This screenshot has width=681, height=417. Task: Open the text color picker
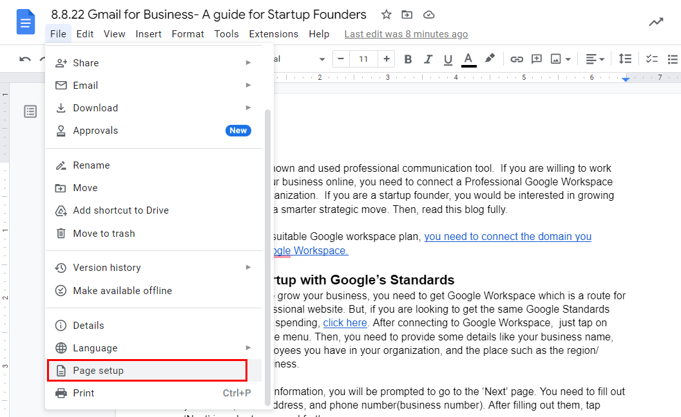point(468,59)
